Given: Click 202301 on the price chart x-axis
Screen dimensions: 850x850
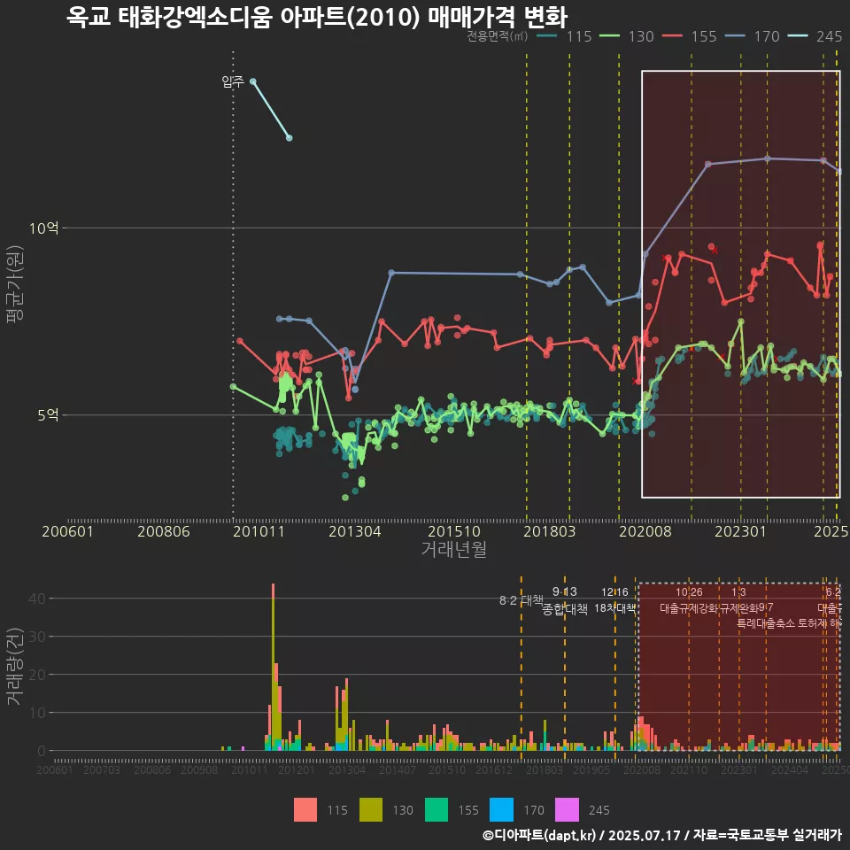Looking at the screenshot, I should [741, 531].
